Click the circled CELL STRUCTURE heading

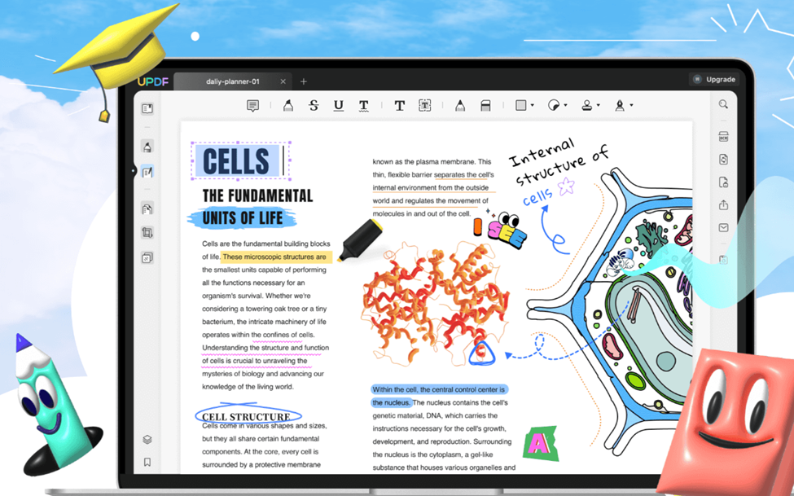pos(248,415)
